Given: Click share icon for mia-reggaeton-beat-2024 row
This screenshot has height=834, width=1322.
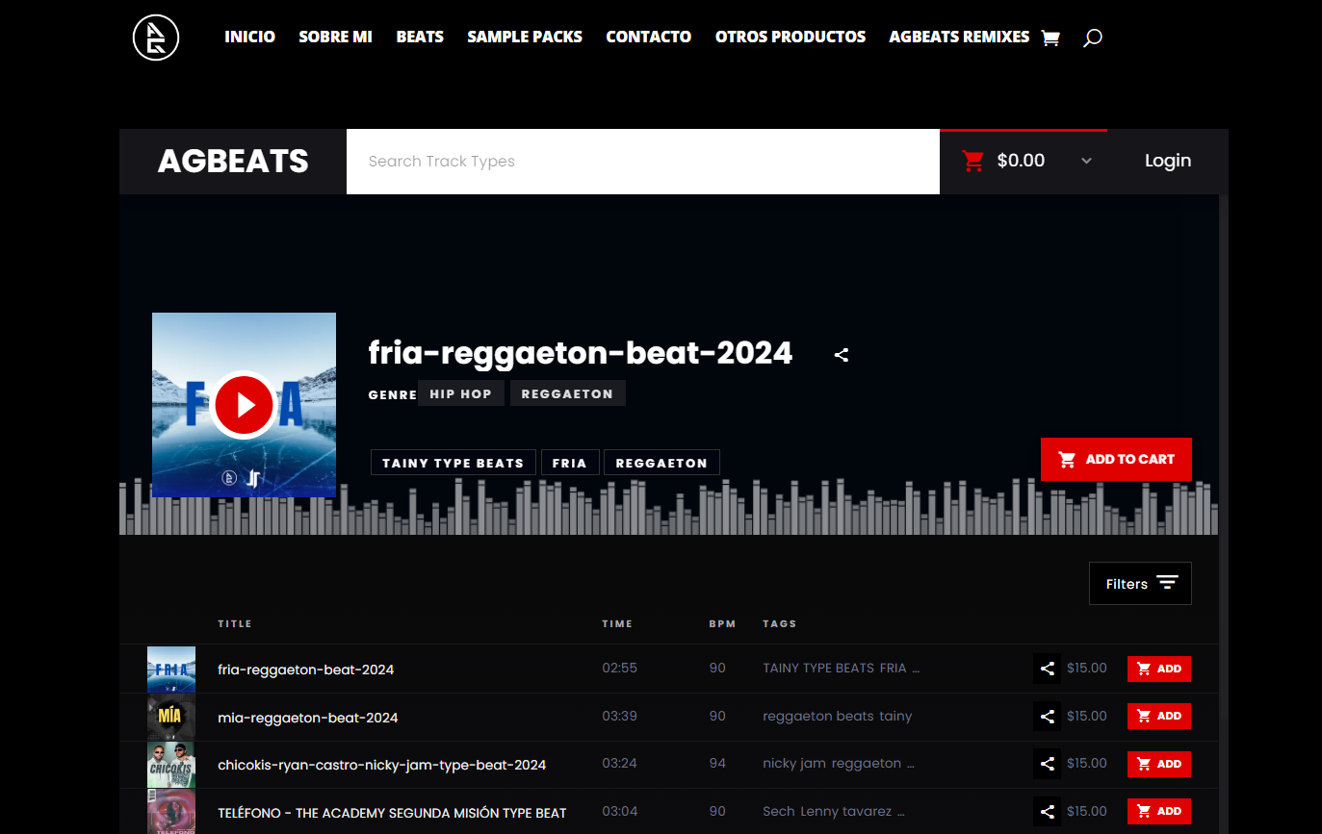Looking at the screenshot, I should point(1047,717).
